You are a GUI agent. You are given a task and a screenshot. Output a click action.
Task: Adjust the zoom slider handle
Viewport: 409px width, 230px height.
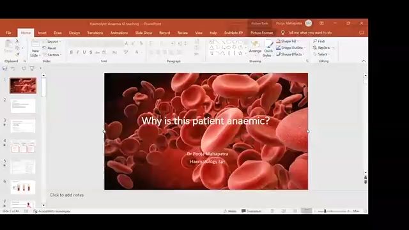[x=325, y=211]
